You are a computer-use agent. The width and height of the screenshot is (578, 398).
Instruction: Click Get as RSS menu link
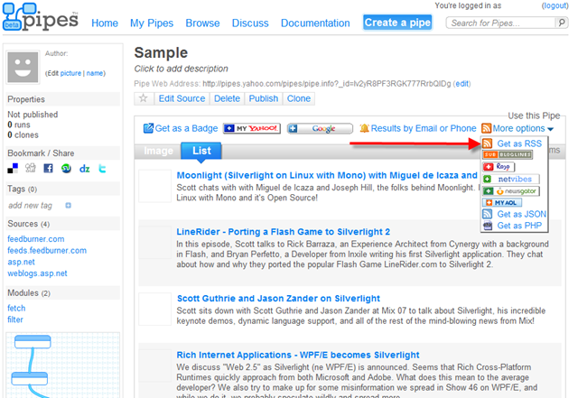(x=519, y=143)
